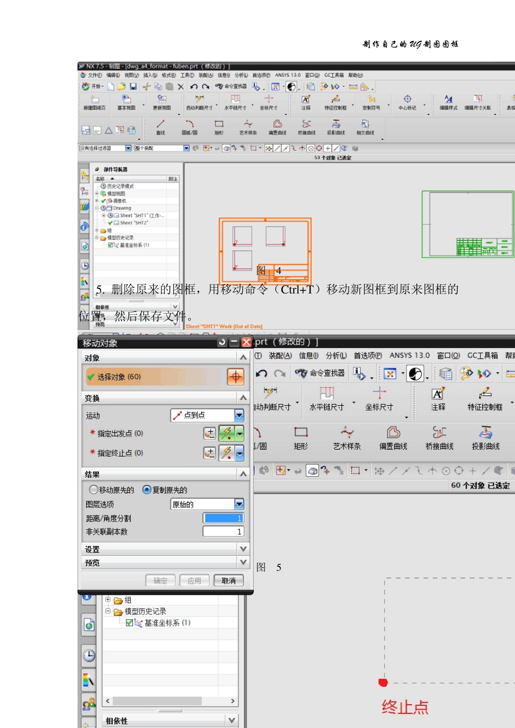
Task: Open point dialog for 指定终止点
Action: pos(209,453)
